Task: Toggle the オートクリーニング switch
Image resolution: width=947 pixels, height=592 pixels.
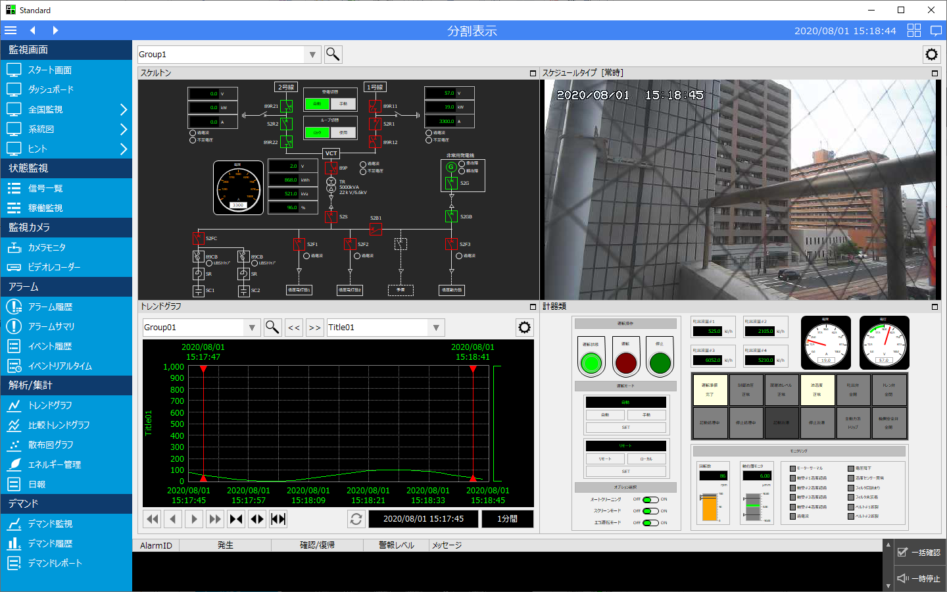Action: click(650, 499)
